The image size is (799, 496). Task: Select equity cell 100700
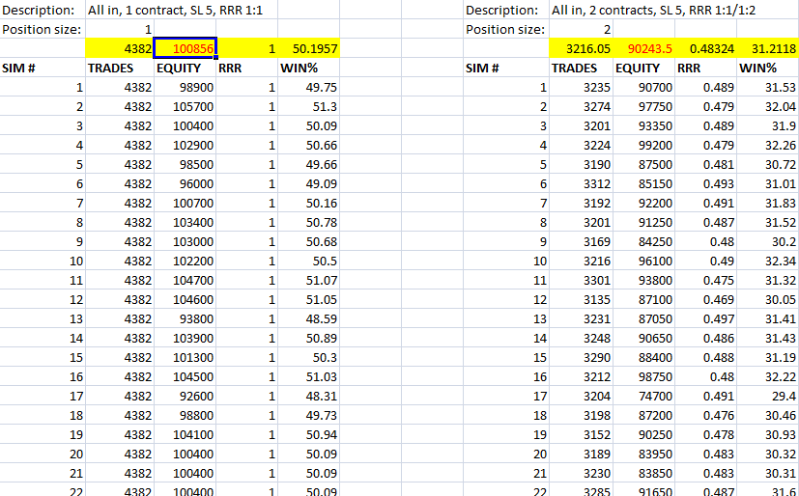point(185,204)
